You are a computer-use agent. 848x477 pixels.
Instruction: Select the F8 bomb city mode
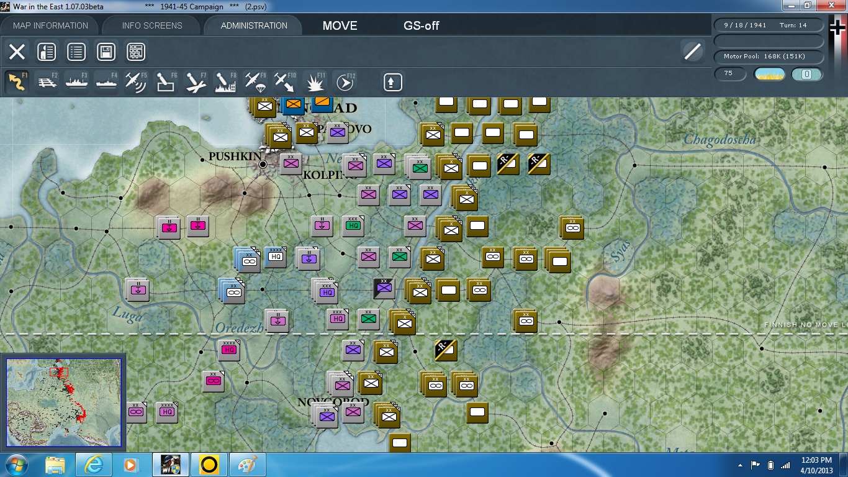click(x=225, y=82)
